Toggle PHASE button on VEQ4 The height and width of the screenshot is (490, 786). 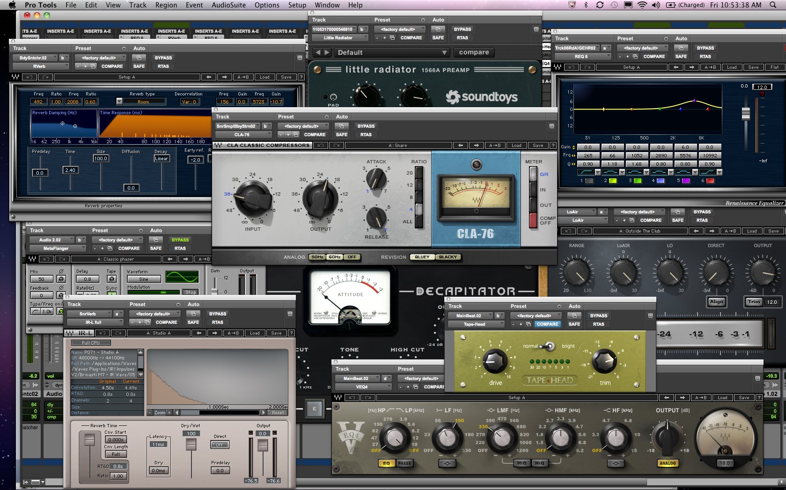404,463
